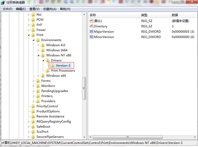This screenshot has height=147, width=198.
Task: Click the Print Processors folder icon
Action: (x=48, y=71)
